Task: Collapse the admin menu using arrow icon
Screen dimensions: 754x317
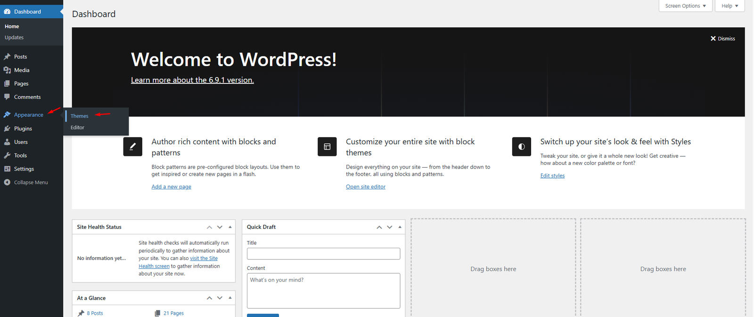Action: click(7, 182)
